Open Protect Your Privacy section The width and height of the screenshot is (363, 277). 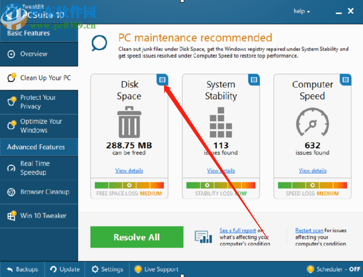[x=39, y=102]
